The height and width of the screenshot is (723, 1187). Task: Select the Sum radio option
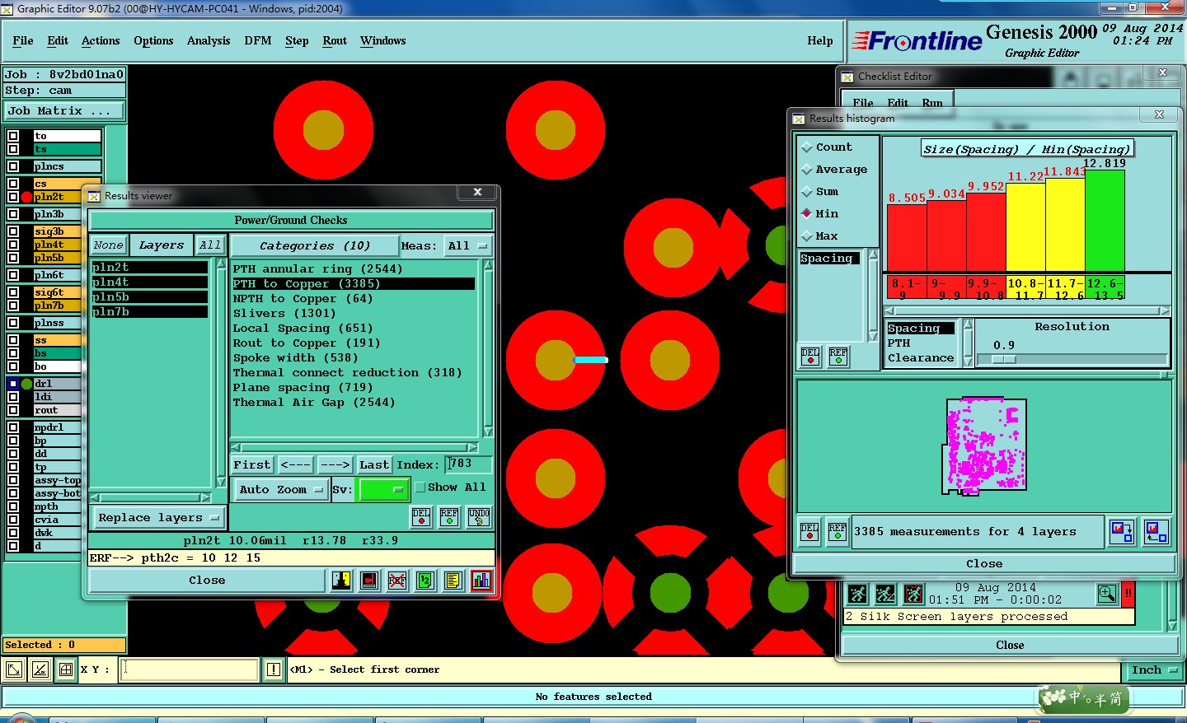pos(820,192)
